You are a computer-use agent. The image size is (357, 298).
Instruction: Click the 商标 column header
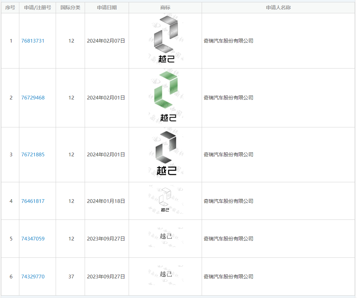click(x=165, y=8)
